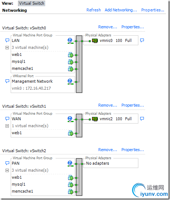Viewport: 170px width, 200px height.
Task: Open Properties... for vSwitch1
Action: point(132,105)
